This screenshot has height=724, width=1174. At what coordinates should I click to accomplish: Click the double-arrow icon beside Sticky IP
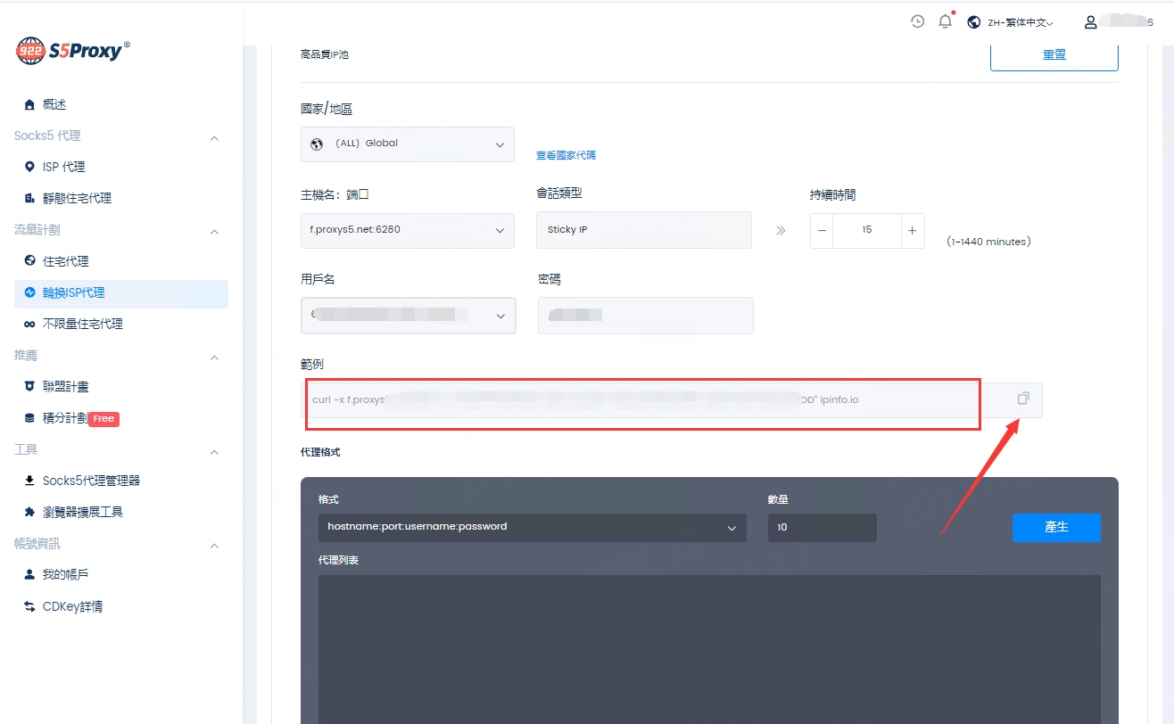[781, 230]
